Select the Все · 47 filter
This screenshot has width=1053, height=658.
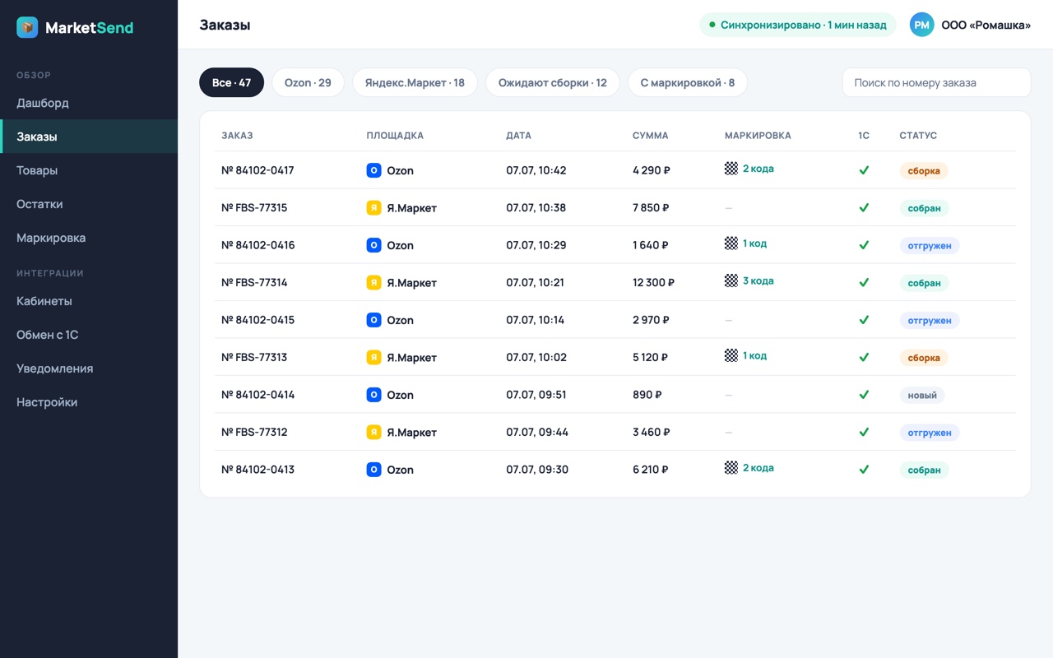point(231,82)
